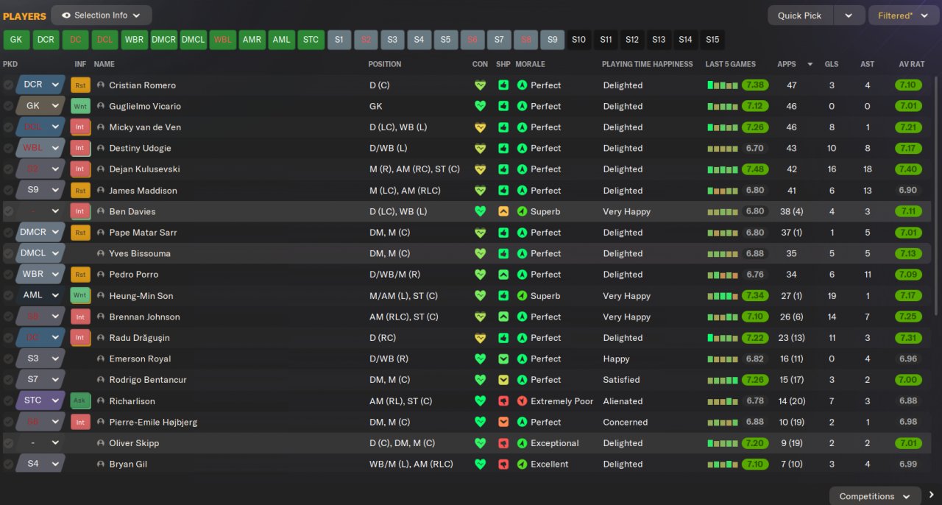Click Oliver Skipp's Exceptional morale icon
The height and width of the screenshot is (505, 942).
[522, 443]
